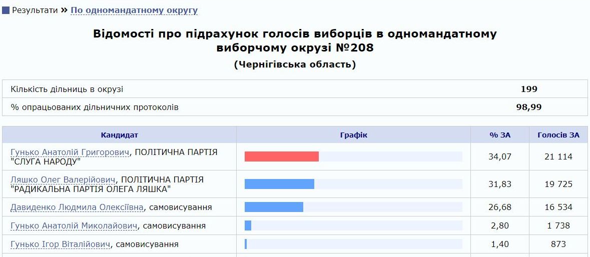Viewport: 590px width, 257px height.
Task: Click the % ЗА column header
Action: tap(499, 135)
